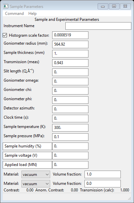Click the Sample voltage (V) label field
The height and width of the screenshot is (203, 134).
coord(27,155)
